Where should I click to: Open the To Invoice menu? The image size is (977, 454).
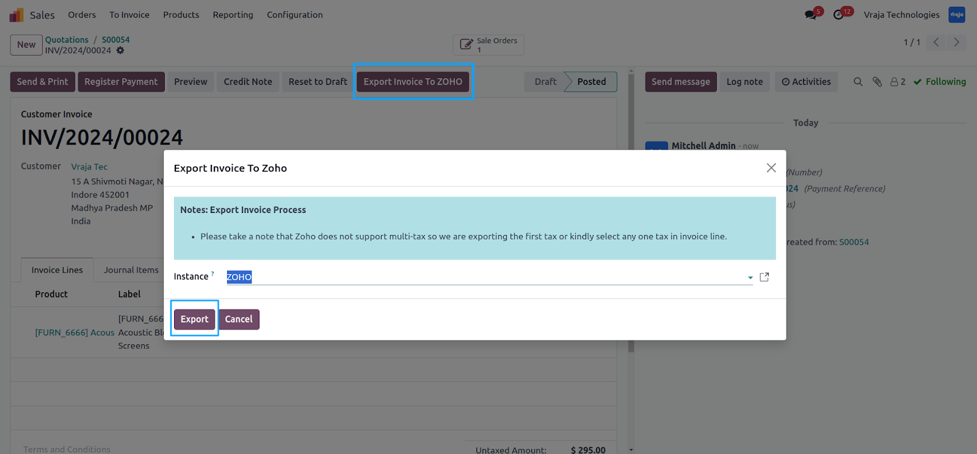[129, 15]
